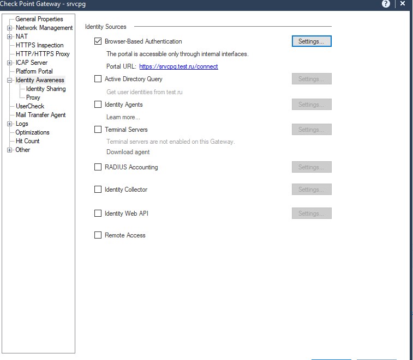Select HTTP/HTTPS Proxy in the tree
Viewport: 413px width, 360px height.
[x=43, y=53]
